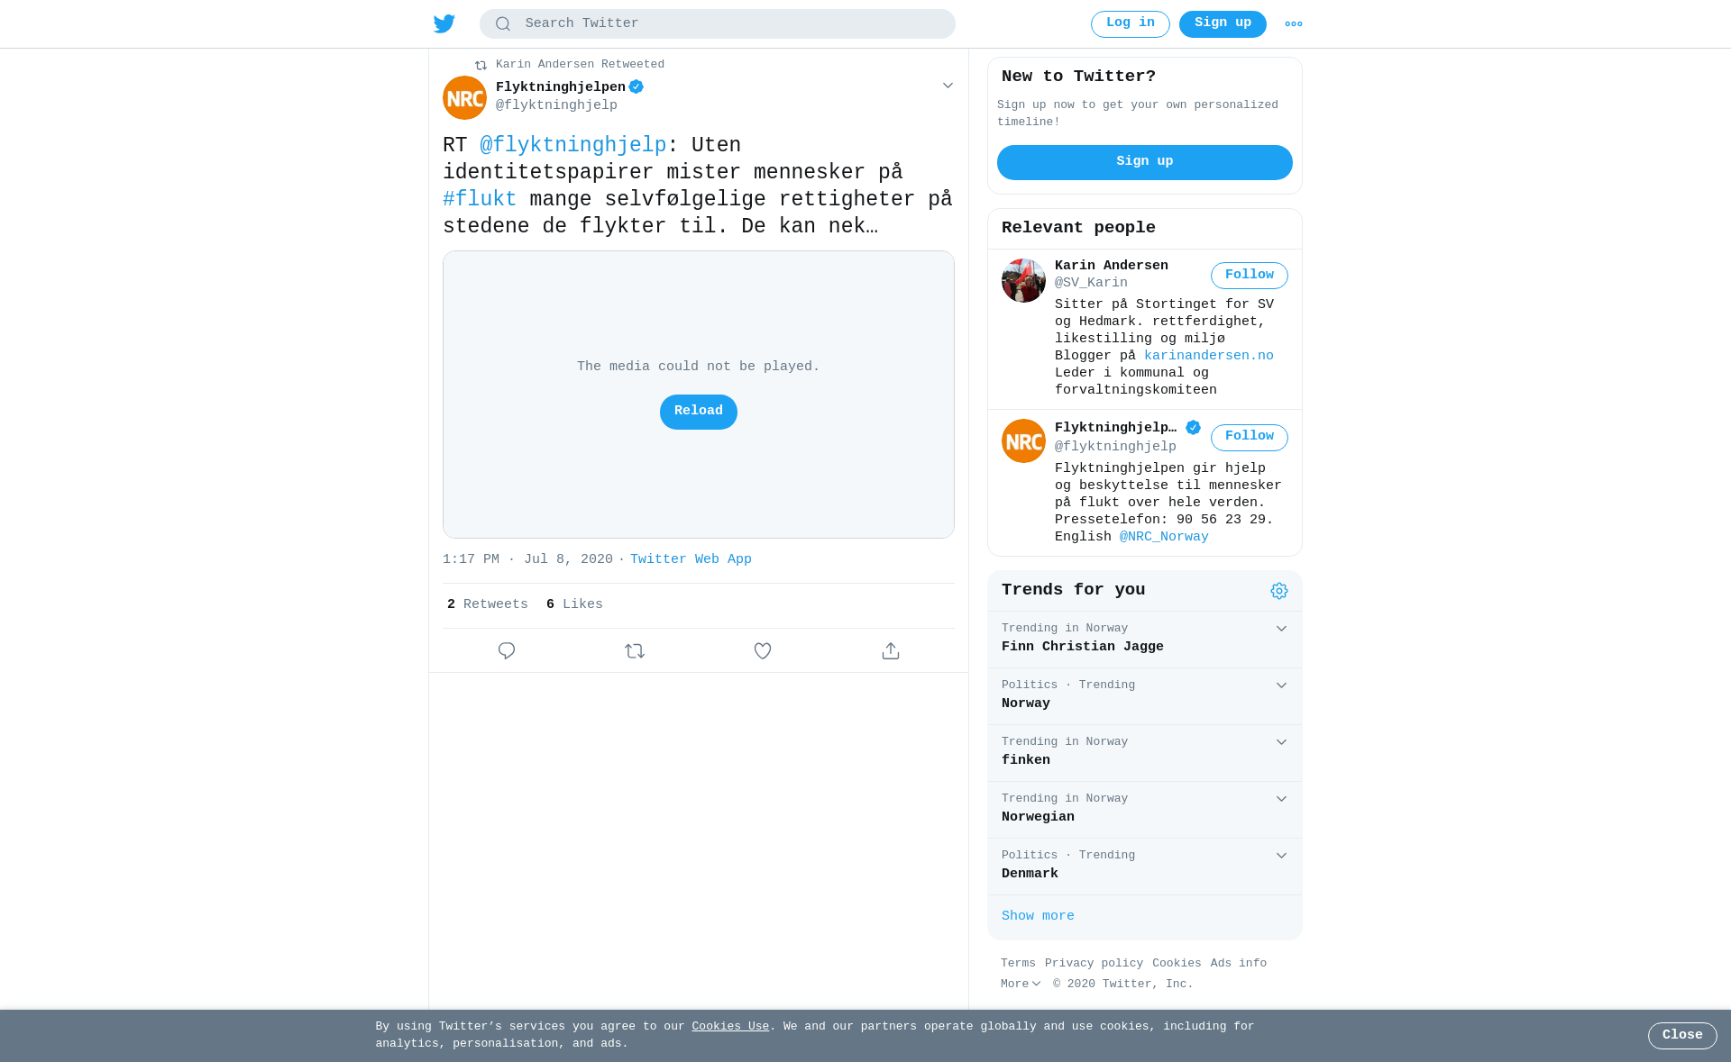Click the retweet icon below the tweet
The width and height of the screenshot is (1731, 1062).
click(x=635, y=650)
